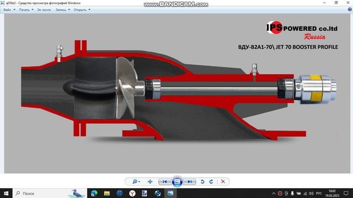Click the jet booster profile image
Screen dimensions: 353x198
[177, 94]
